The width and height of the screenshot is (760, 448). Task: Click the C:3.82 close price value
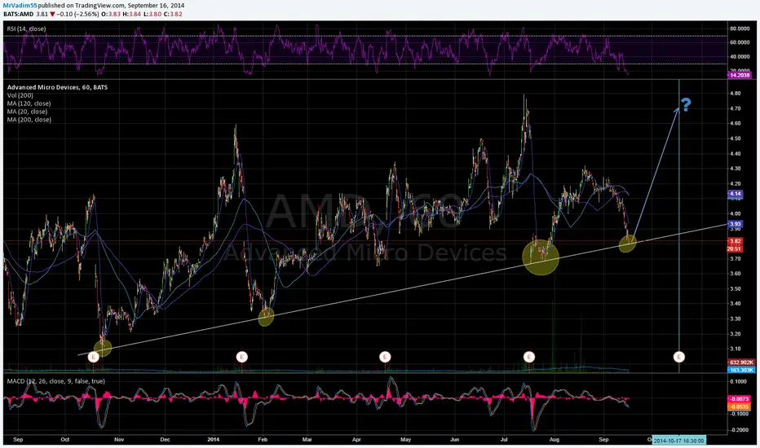(173, 14)
